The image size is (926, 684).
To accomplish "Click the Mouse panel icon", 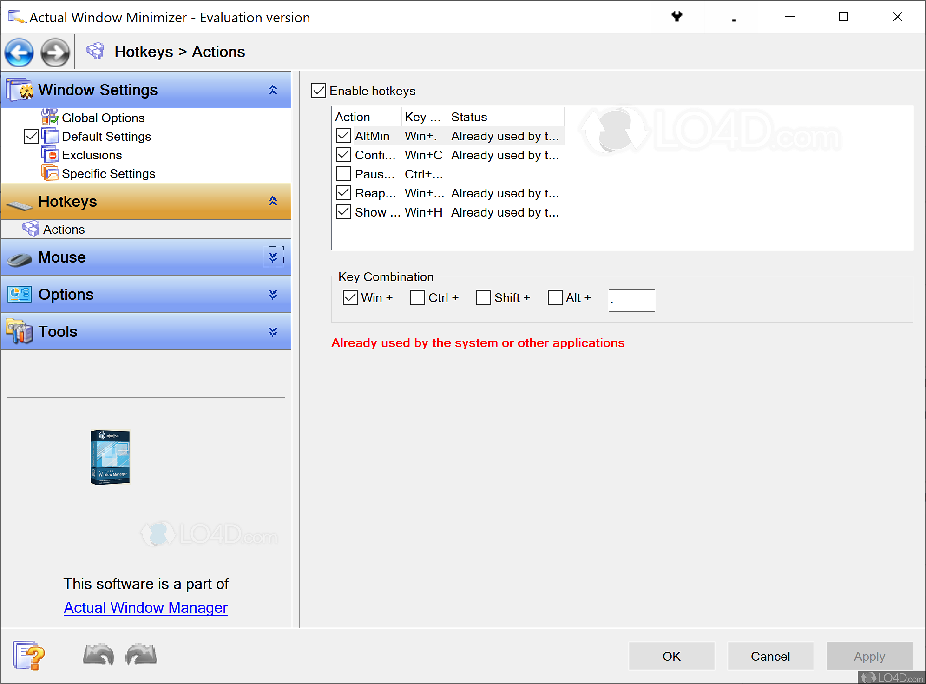I will [18, 257].
